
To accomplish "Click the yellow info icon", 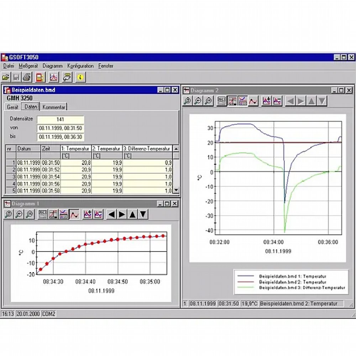I will point(80,77).
